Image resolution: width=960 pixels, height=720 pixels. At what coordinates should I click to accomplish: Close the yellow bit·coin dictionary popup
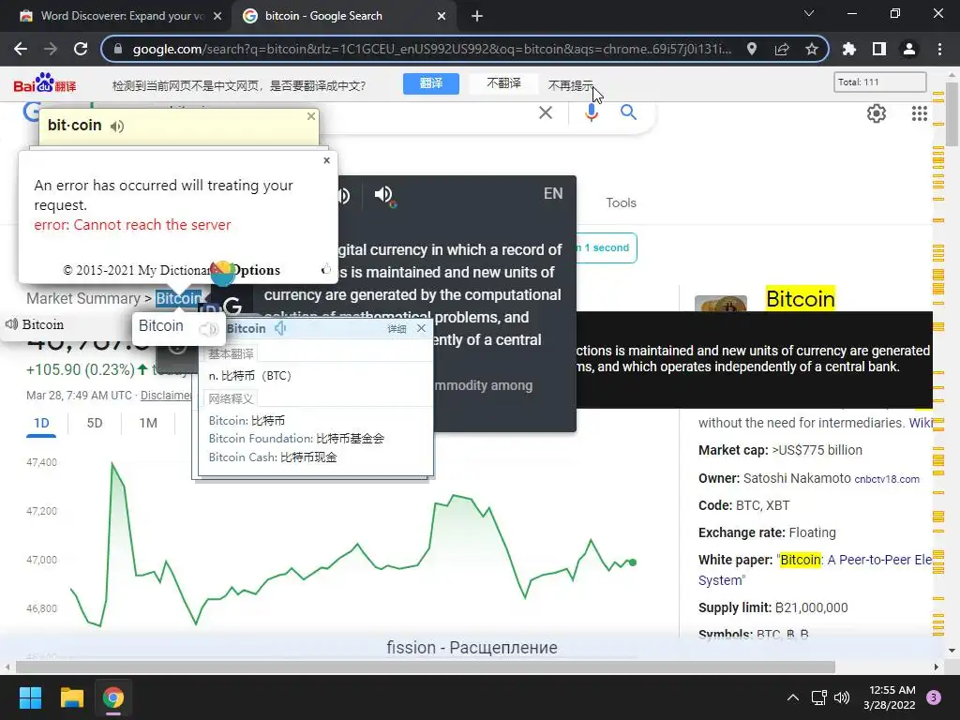point(311,115)
